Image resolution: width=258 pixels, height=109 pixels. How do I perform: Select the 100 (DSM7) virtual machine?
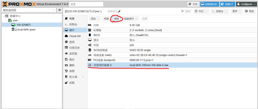(23, 25)
